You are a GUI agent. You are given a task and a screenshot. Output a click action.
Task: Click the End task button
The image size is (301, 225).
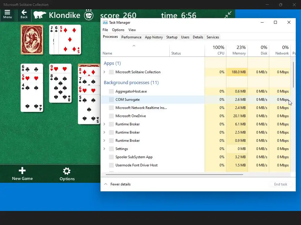click(x=281, y=184)
